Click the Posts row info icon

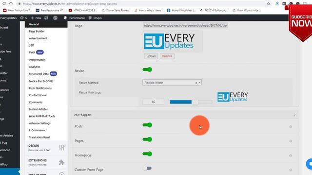coord(291,126)
